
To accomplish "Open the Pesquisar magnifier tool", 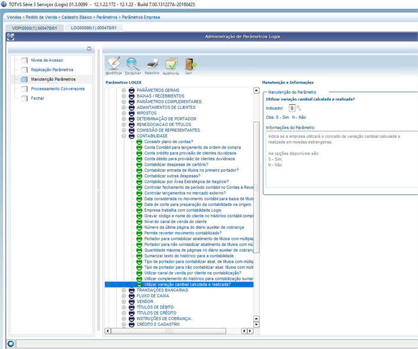I will [132, 64].
